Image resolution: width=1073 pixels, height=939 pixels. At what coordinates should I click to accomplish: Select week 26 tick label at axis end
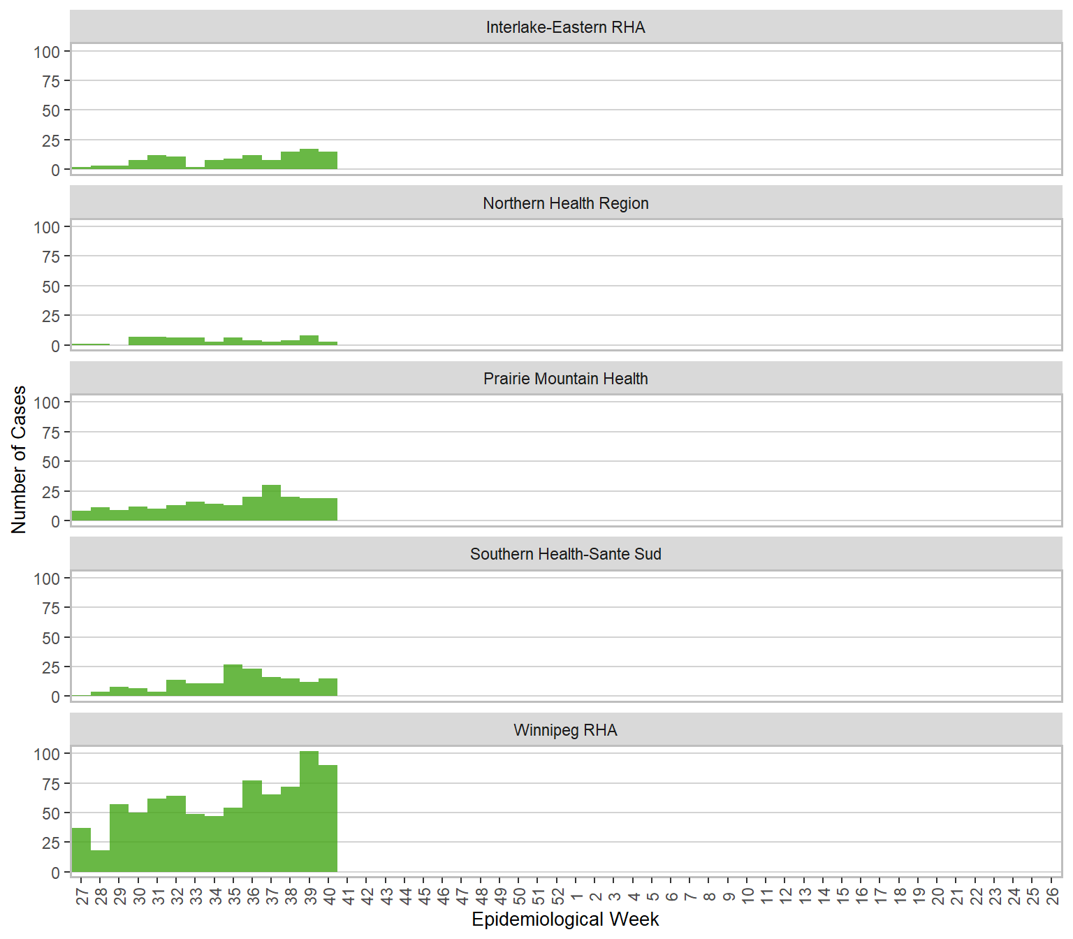coord(1051,896)
